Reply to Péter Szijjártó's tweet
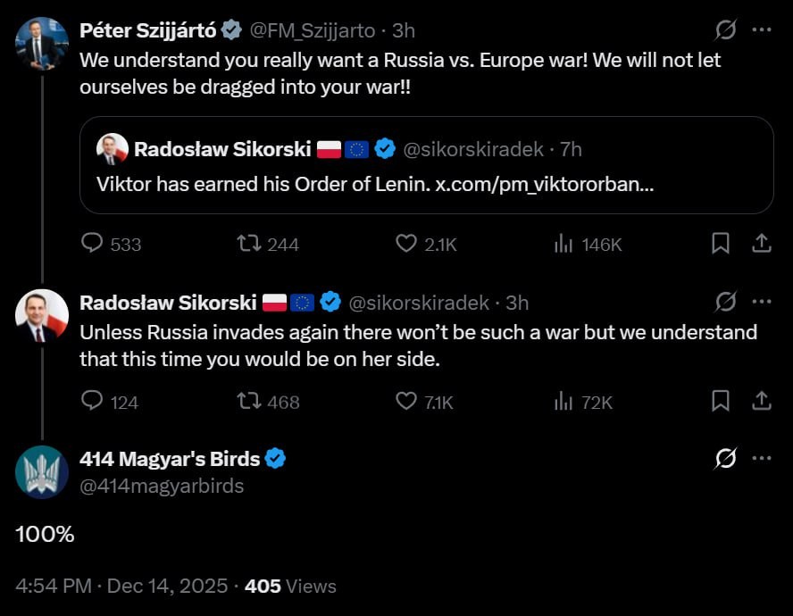Screen dimensions: 793x616 [x=93, y=244]
